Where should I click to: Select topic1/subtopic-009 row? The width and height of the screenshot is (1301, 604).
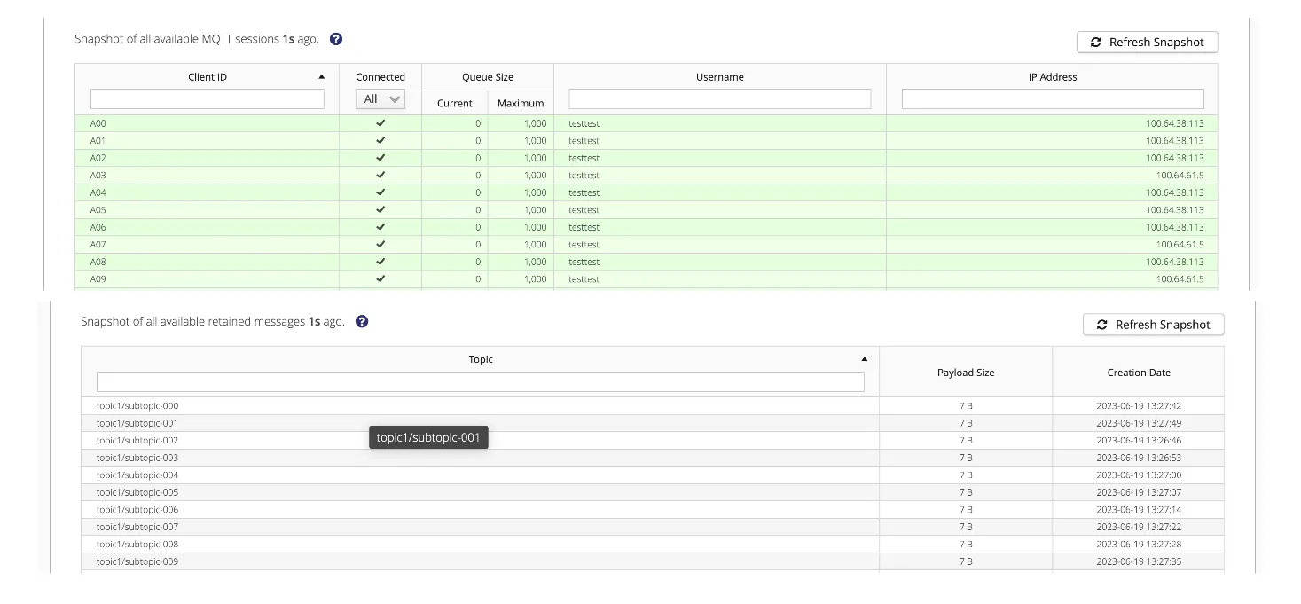[x=653, y=561]
